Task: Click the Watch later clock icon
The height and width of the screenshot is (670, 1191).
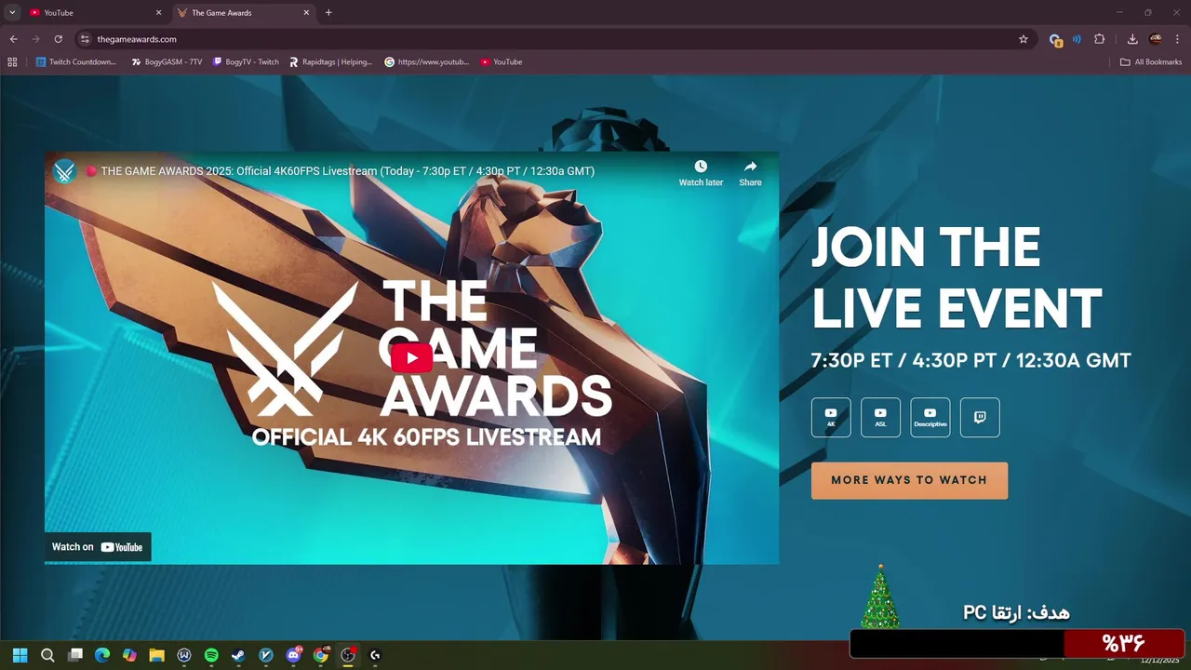Action: click(x=701, y=167)
